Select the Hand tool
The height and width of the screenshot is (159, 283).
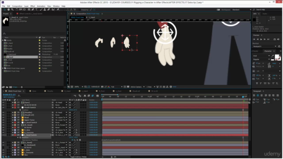pos(8,10)
